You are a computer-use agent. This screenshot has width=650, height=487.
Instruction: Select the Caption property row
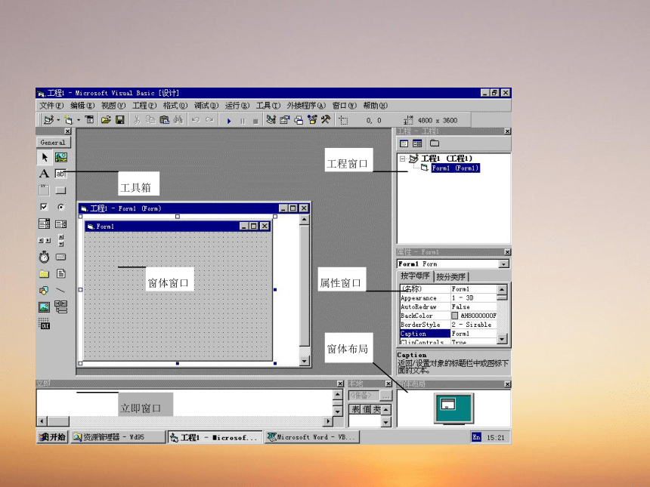coord(448,334)
